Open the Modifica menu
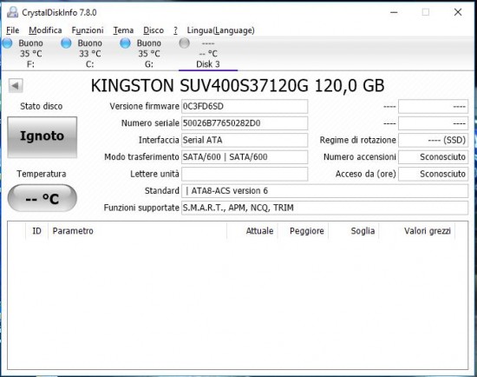This screenshot has width=477, height=377. (x=45, y=30)
